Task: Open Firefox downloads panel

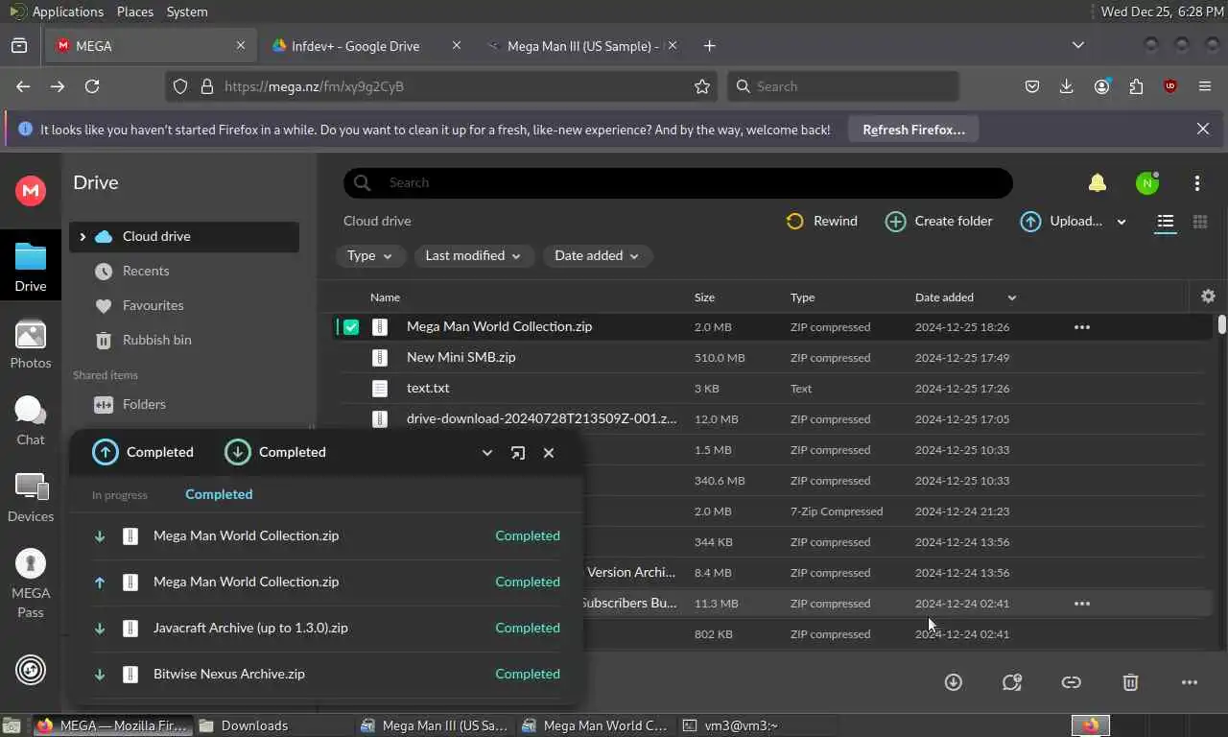Action: coord(1066,86)
